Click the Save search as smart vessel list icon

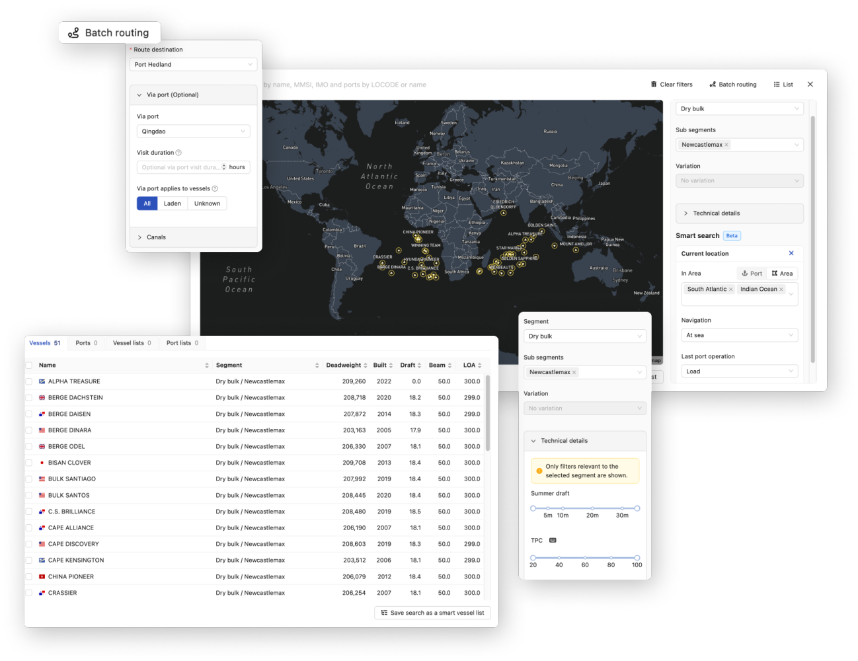point(384,613)
